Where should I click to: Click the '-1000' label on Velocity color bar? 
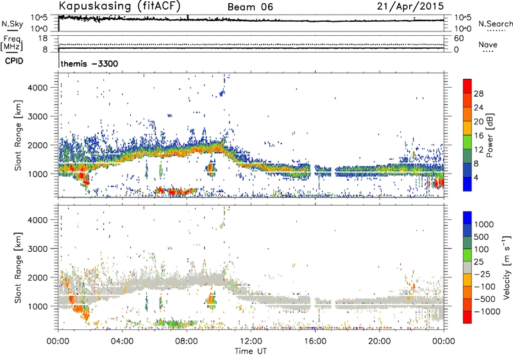pyautogui.click(x=487, y=311)
